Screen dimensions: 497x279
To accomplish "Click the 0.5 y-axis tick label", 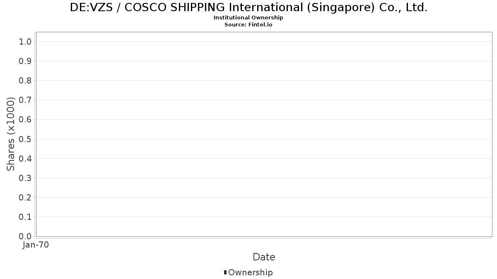I will pyautogui.click(x=25, y=139).
